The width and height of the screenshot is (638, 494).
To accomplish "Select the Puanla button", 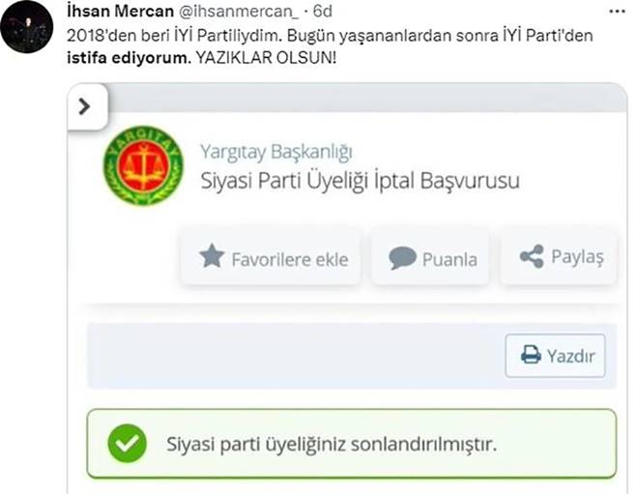I will click(x=430, y=257).
